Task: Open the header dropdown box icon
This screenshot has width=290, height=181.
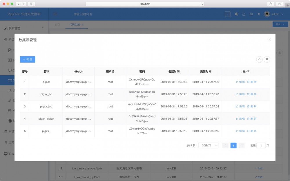Action: pyautogui.click(x=227, y=14)
